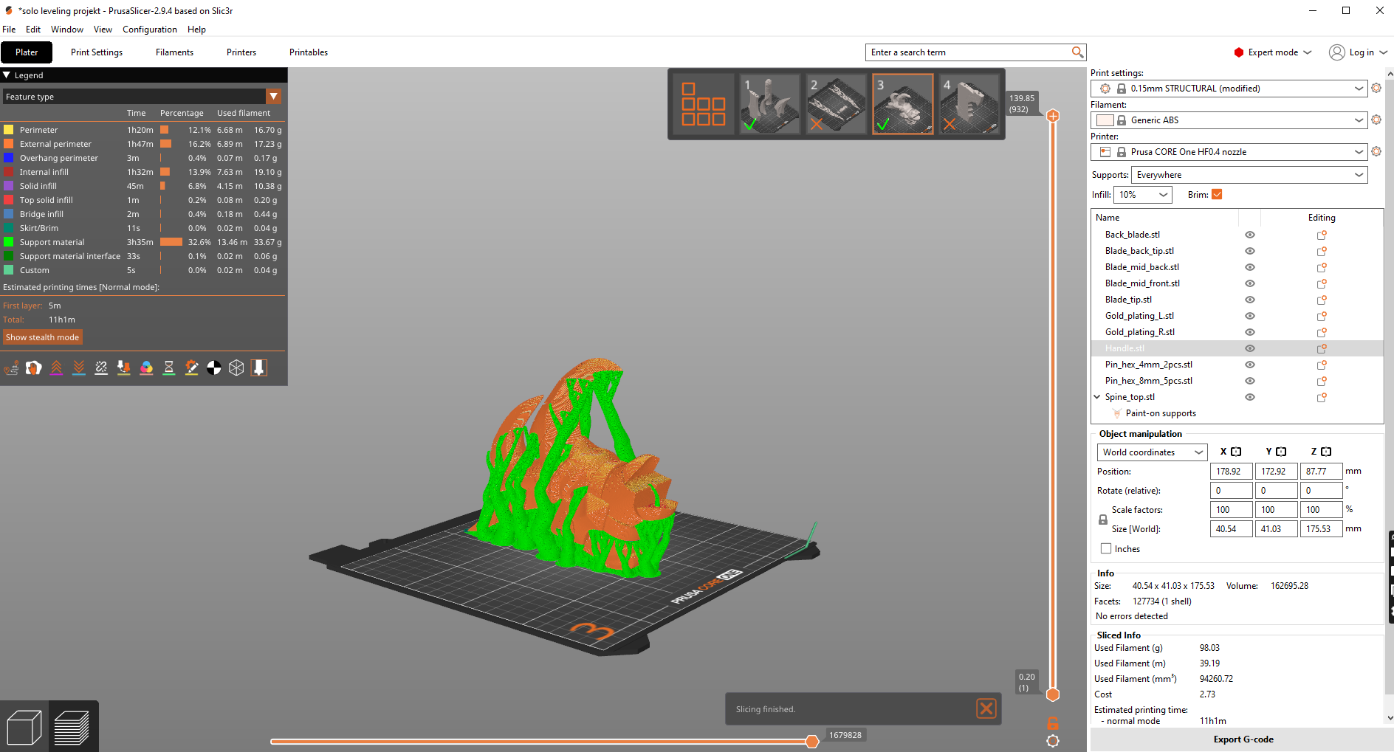Screen dimensions: 1394x752
Task: Toggle the retractions visibility icon
Action: [x=56, y=368]
